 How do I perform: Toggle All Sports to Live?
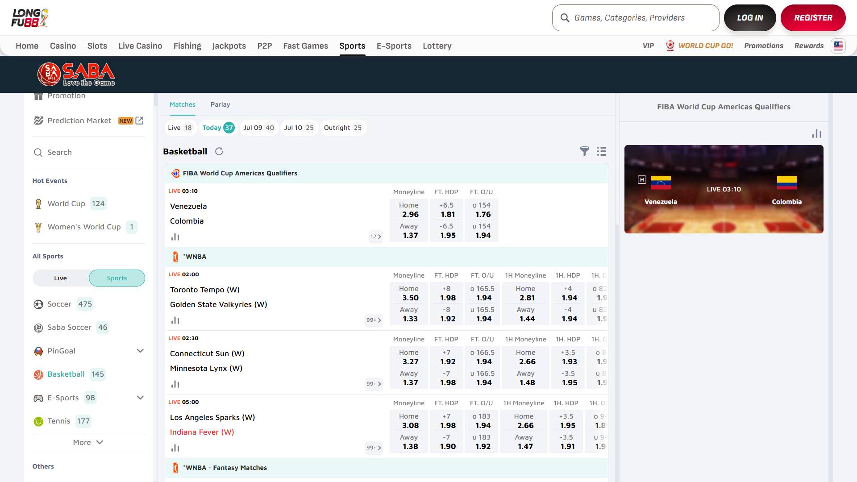pos(61,278)
